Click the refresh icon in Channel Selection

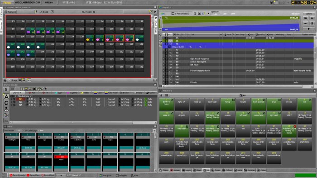pos(6,89)
